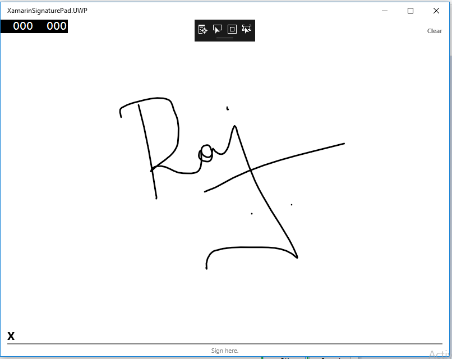Click the left frame rate counter
This screenshot has height=359, width=452.
point(22,26)
